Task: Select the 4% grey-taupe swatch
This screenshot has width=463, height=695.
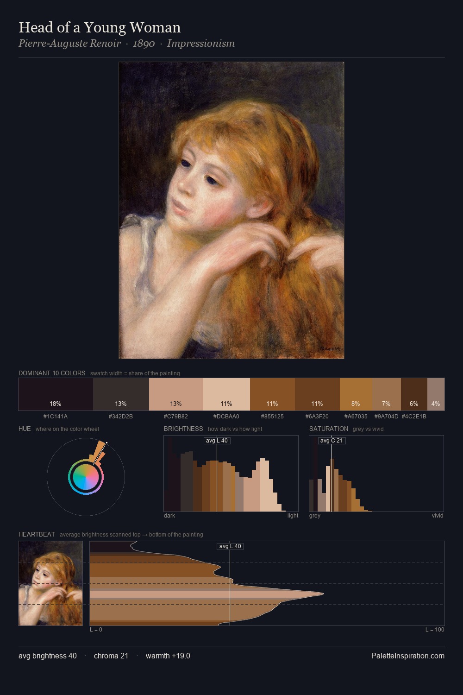Action: pos(436,394)
